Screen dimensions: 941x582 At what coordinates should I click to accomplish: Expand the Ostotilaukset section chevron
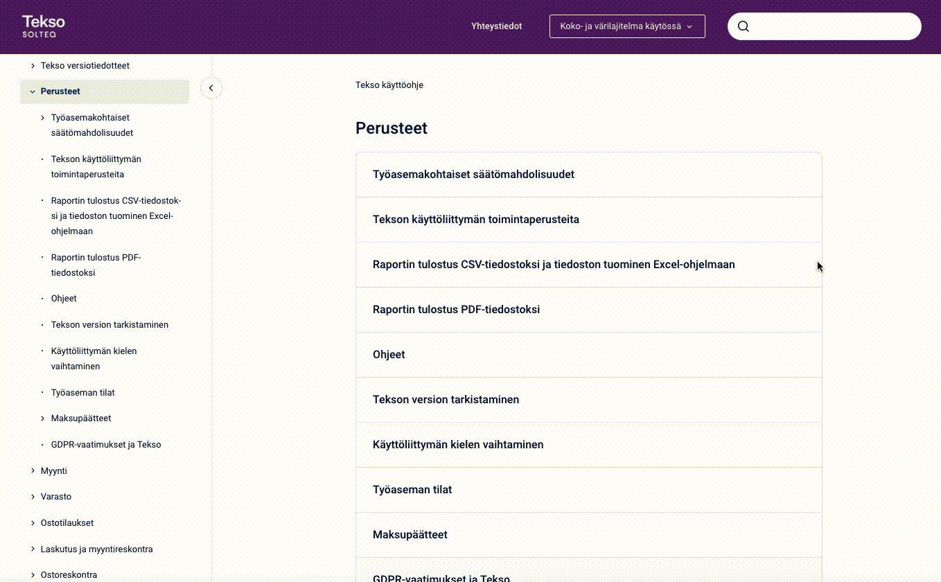pyautogui.click(x=33, y=523)
